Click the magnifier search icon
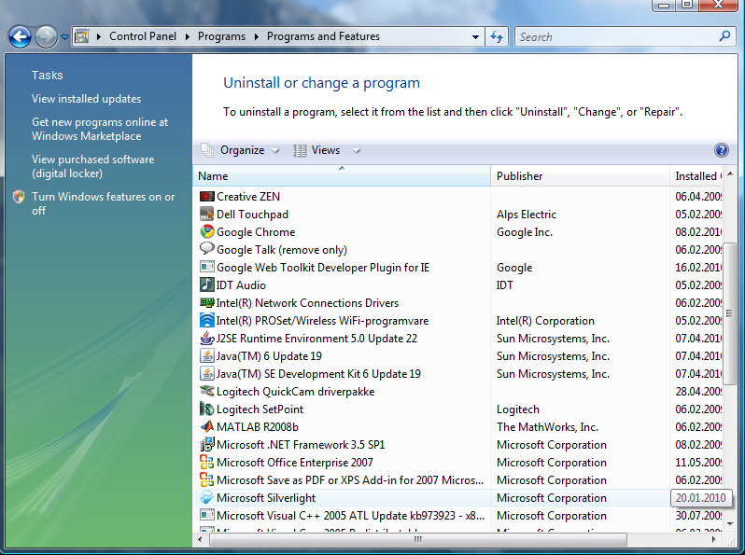 (724, 35)
